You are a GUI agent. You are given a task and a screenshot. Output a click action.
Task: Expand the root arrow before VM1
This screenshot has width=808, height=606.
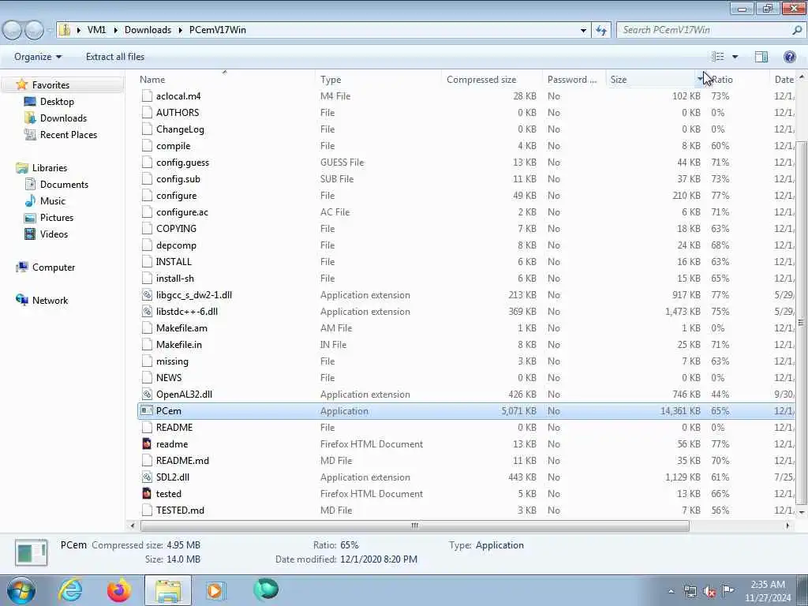tap(78, 30)
